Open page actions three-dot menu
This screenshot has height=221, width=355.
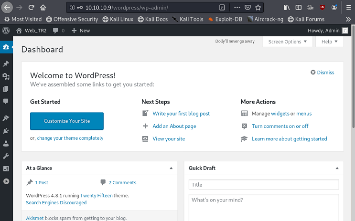pos(237,8)
